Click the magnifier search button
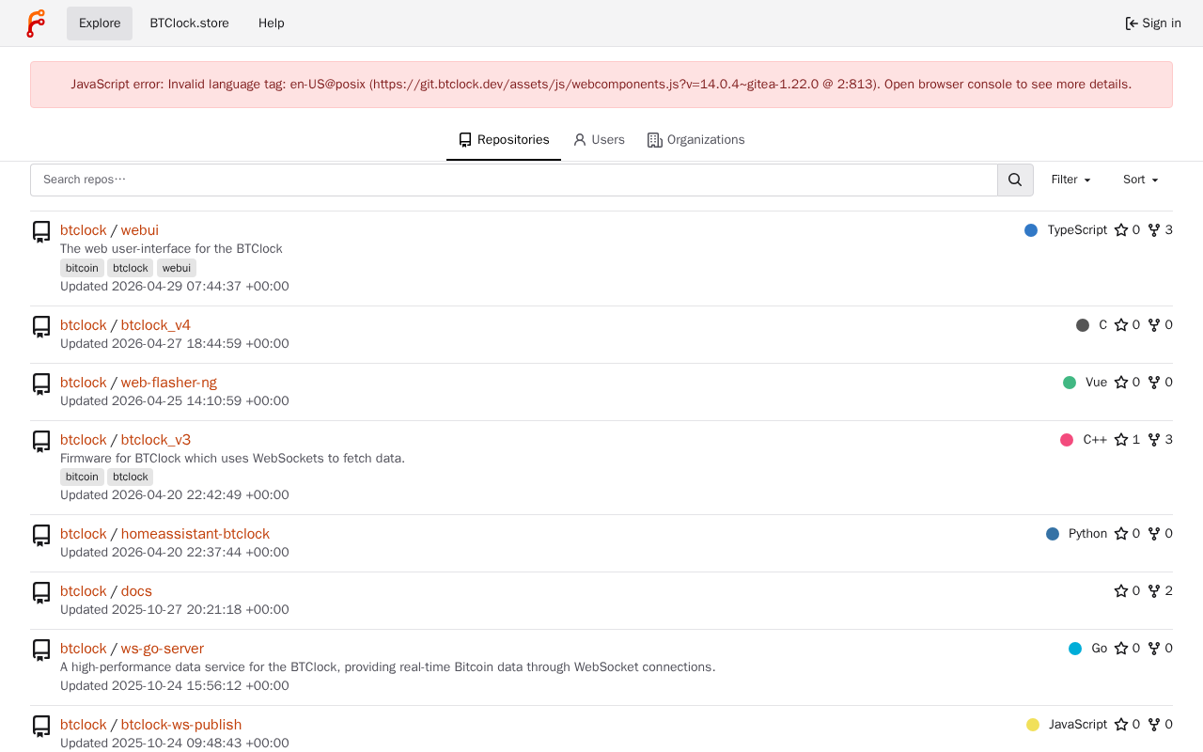The width and height of the screenshot is (1203, 752). click(1015, 180)
